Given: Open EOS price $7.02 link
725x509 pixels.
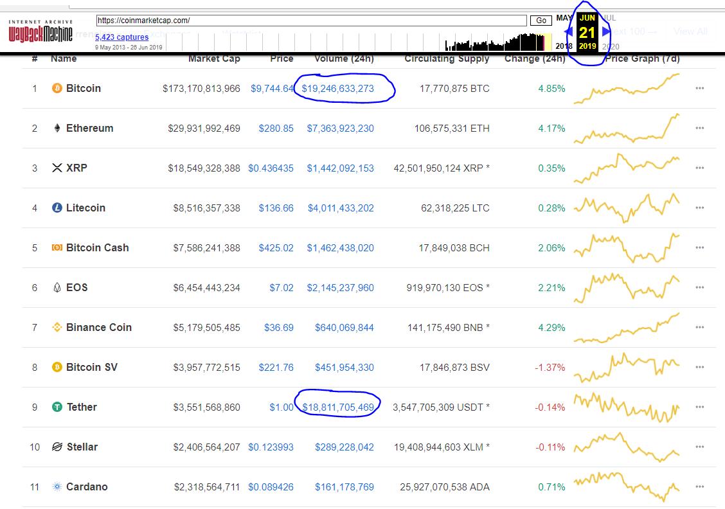Looking at the screenshot, I should [x=282, y=287].
